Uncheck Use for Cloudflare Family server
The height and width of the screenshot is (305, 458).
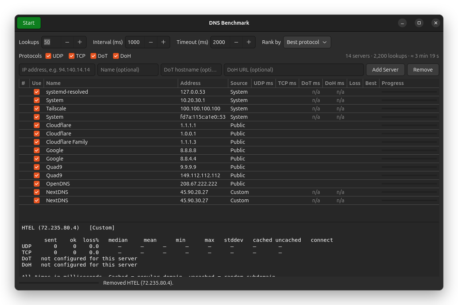[x=37, y=142]
